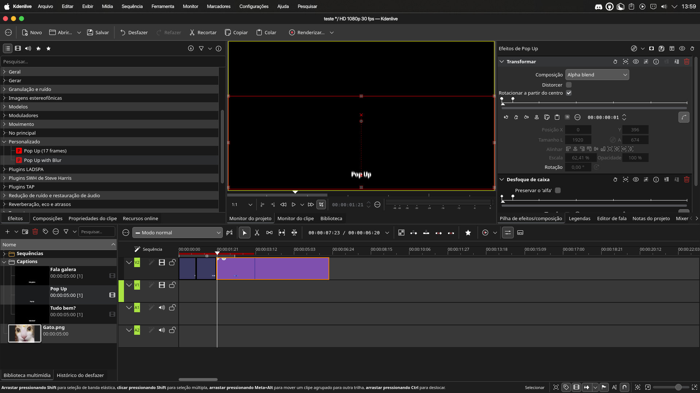Adjust the timeline zoom slider in status bar
This screenshot has height=393, width=700.
[678, 387]
